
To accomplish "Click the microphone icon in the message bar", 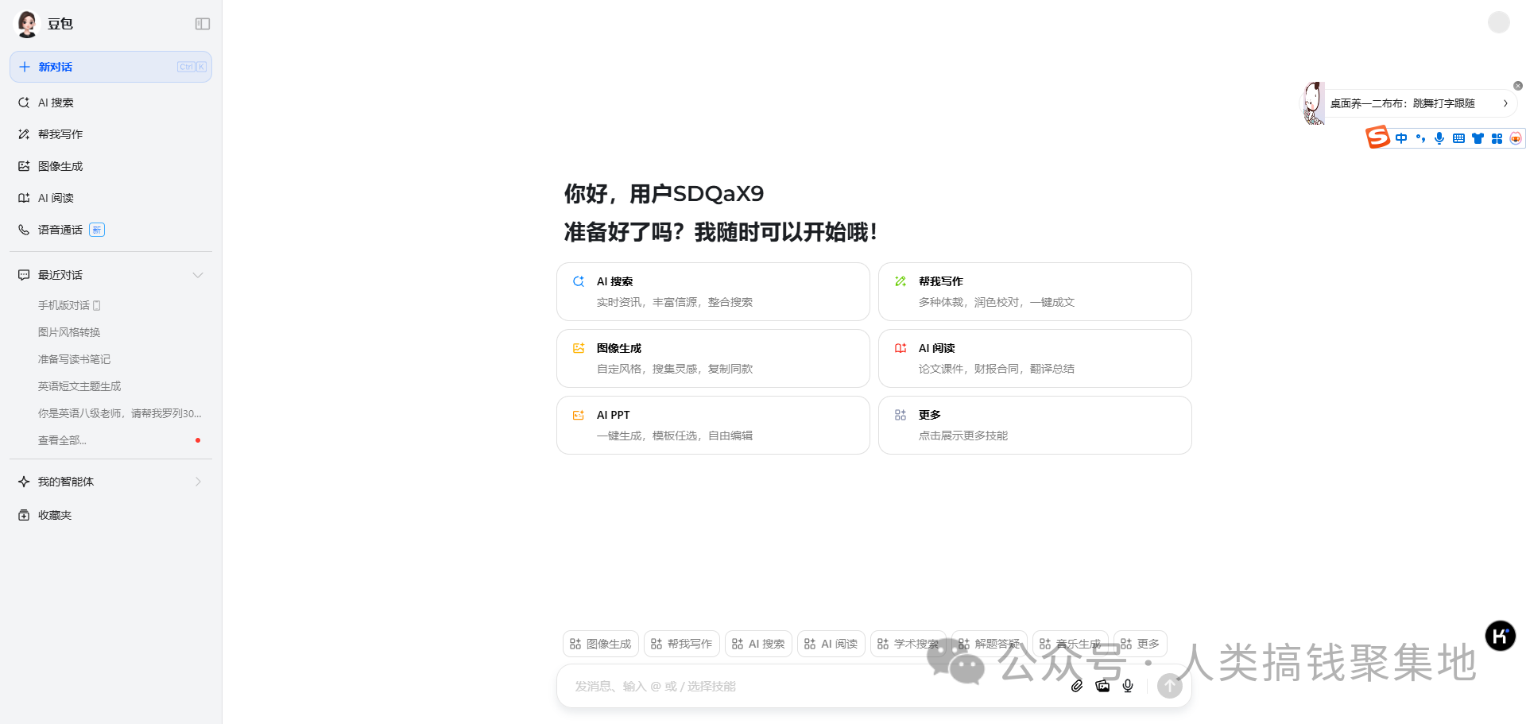I will tap(1127, 685).
